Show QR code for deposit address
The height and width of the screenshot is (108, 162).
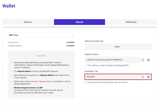pos(148,60)
